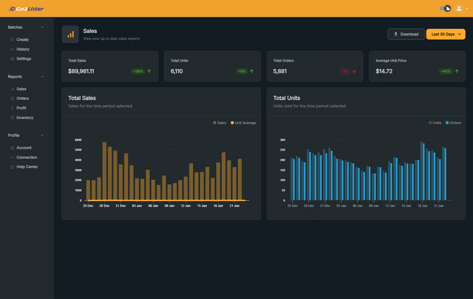The height and width of the screenshot is (299, 473).
Task: Collapse the Profile sidebar section
Action: pos(42,135)
